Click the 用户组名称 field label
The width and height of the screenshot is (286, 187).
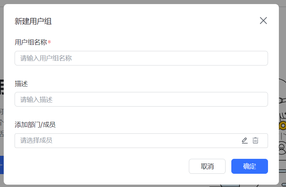tap(31, 42)
